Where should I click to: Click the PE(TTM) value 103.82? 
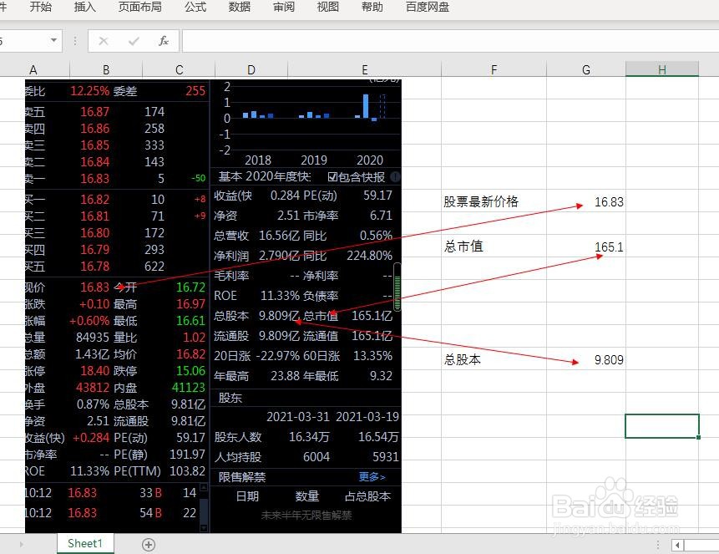click(187, 471)
